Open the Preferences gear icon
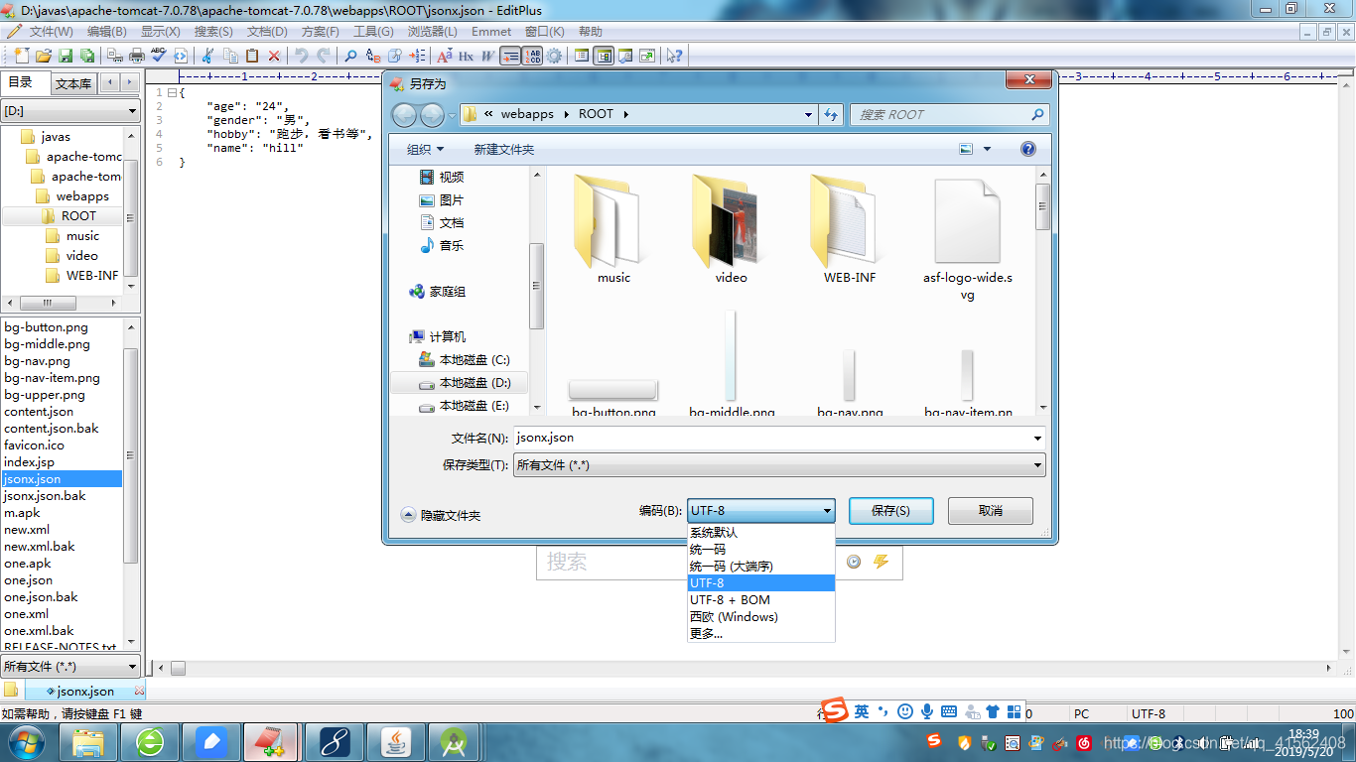Viewport: 1356px width, 762px height. pyautogui.click(x=554, y=56)
